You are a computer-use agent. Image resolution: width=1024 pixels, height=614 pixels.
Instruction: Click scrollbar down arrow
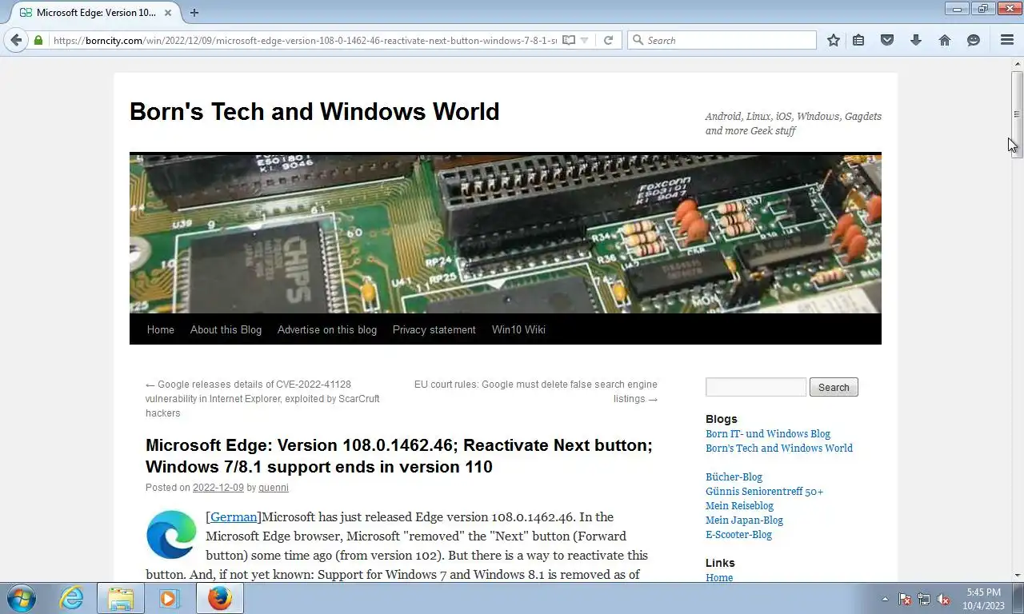[x=1017, y=575]
